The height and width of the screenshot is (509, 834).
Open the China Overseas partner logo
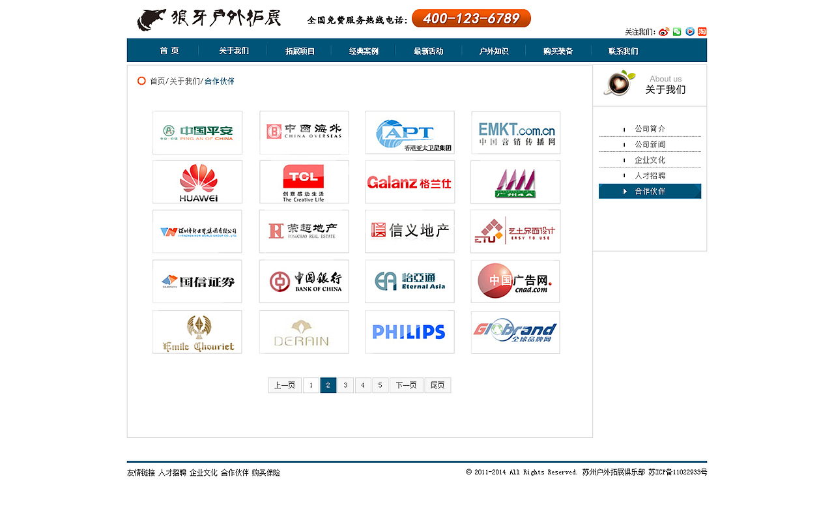[x=304, y=132]
